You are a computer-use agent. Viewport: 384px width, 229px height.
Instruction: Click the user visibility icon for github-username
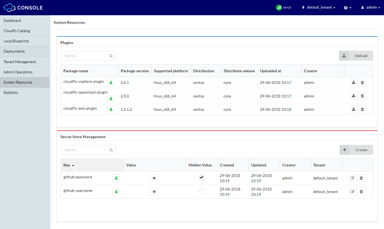116,192
